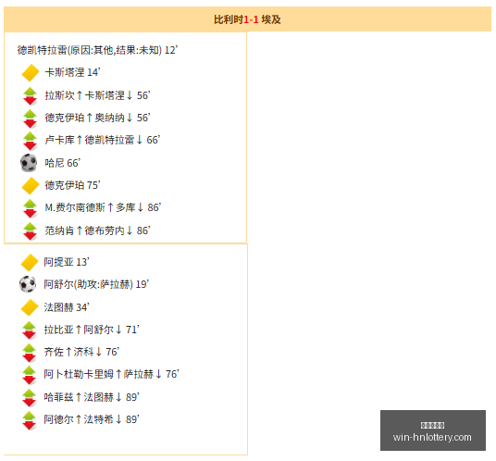The height and width of the screenshot is (461, 496).
Task: Click substitution icon for M.费尔南德斯↑多库↓ 86'
Action: 30,208
